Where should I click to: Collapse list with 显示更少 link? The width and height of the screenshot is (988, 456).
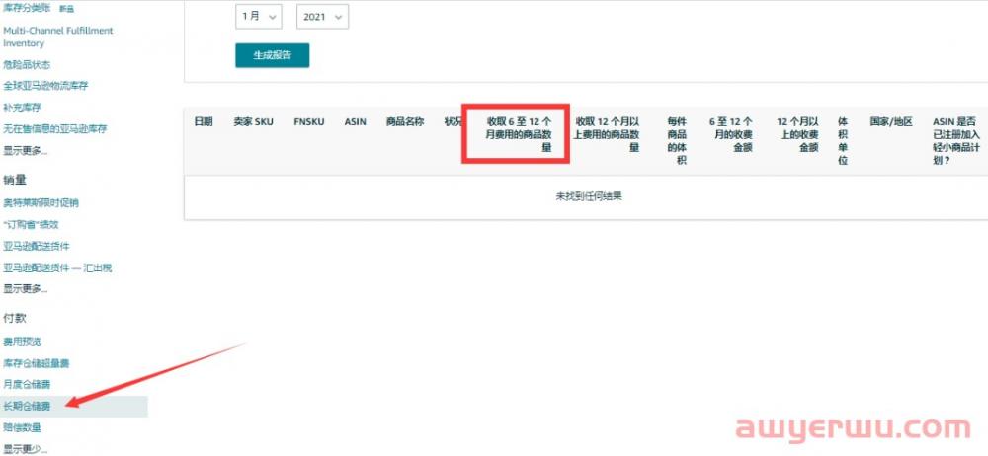(x=26, y=449)
